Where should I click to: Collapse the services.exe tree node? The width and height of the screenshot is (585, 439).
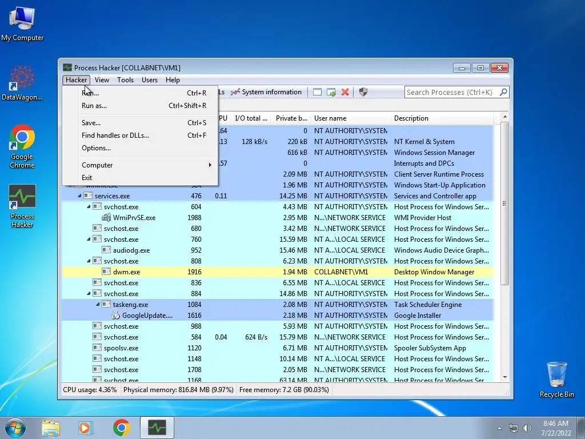(x=79, y=195)
